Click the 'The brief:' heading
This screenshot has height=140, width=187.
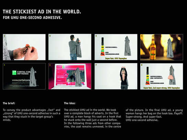9,103
